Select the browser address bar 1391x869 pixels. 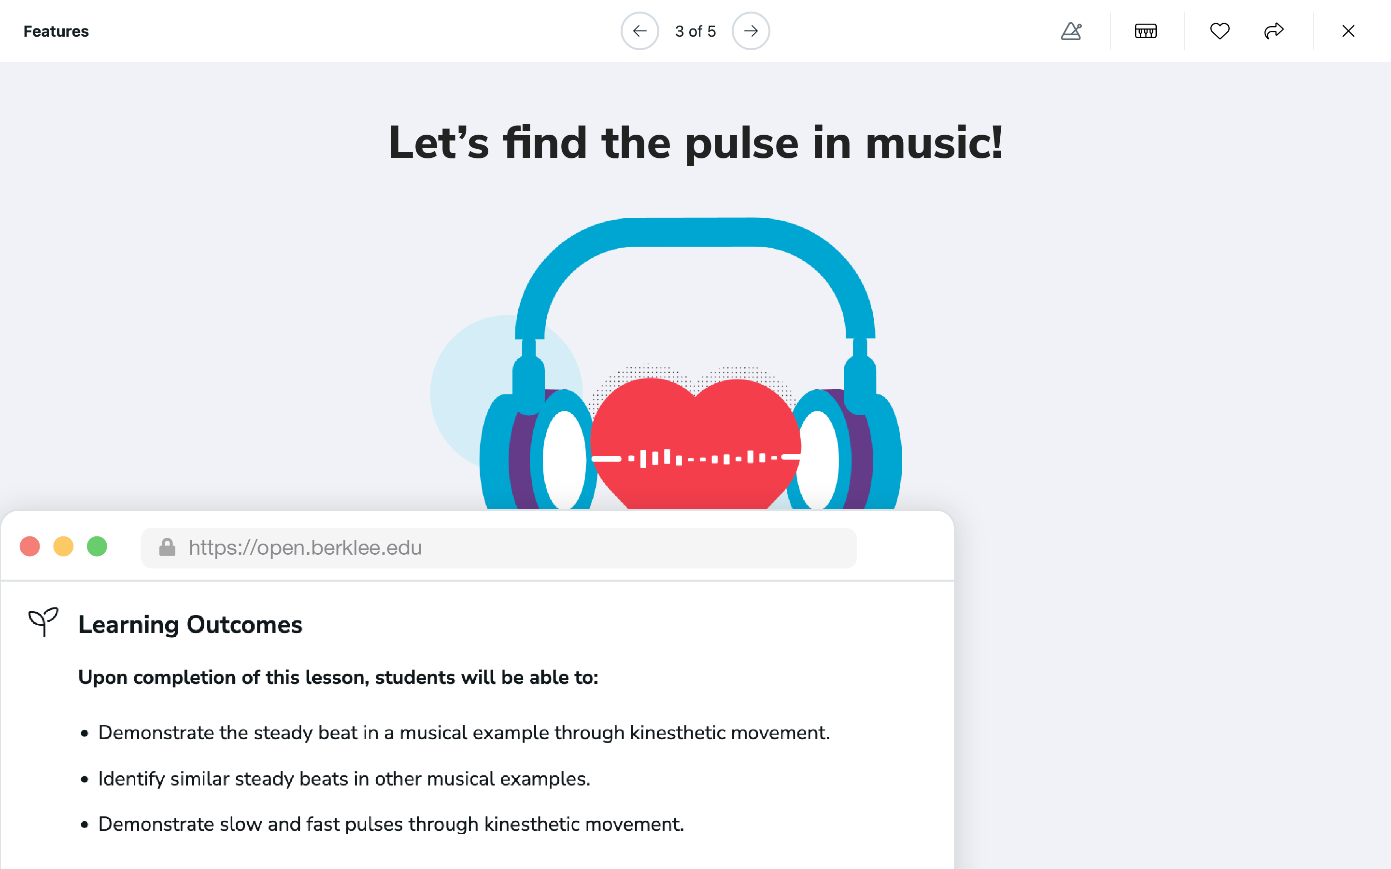[499, 547]
